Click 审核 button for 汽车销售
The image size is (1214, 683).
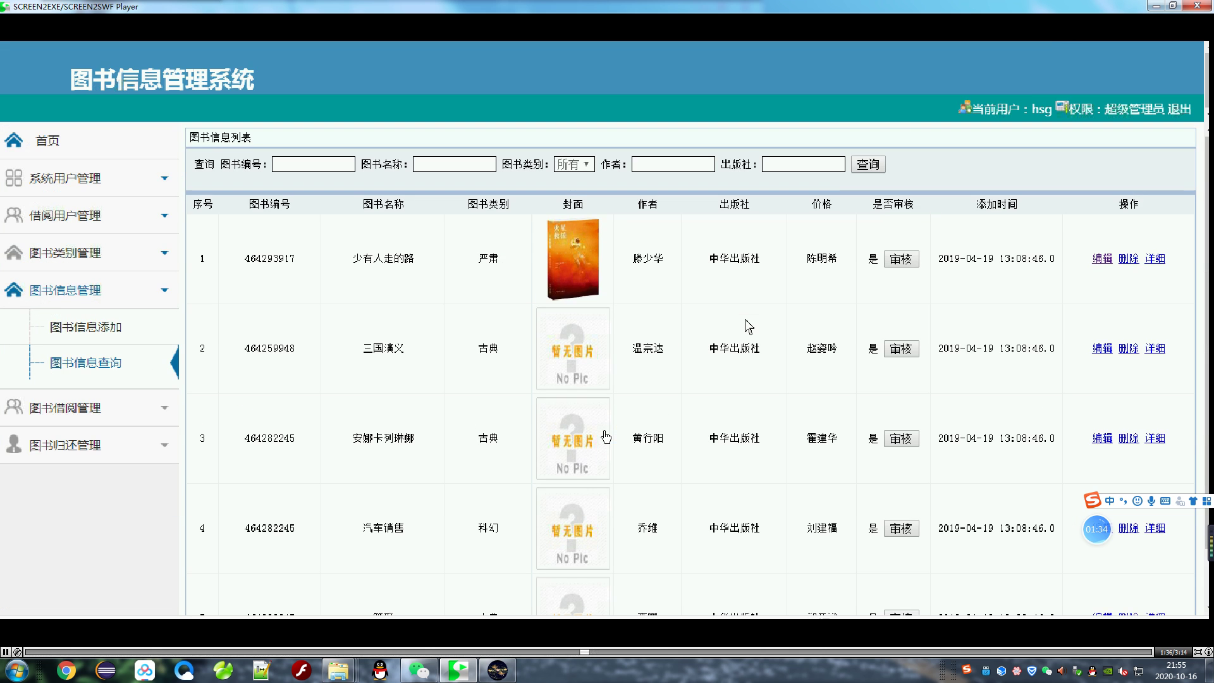point(900,529)
